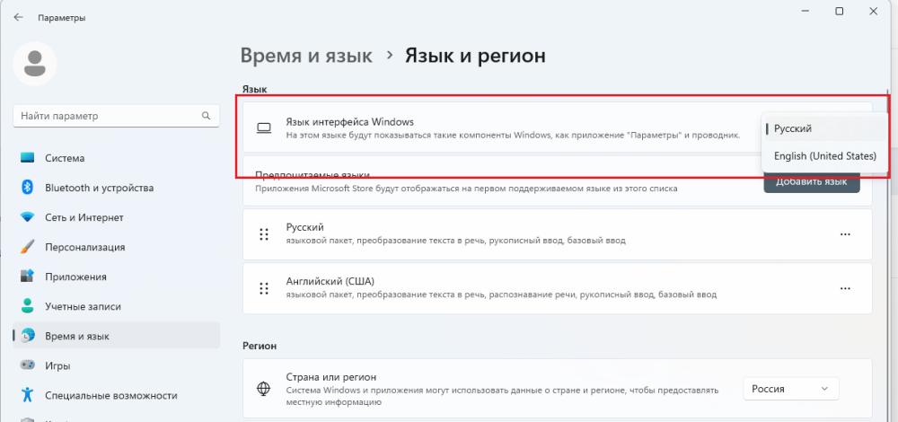Click the back arrow in Параметры
The width and height of the screenshot is (898, 422).
point(18,17)
